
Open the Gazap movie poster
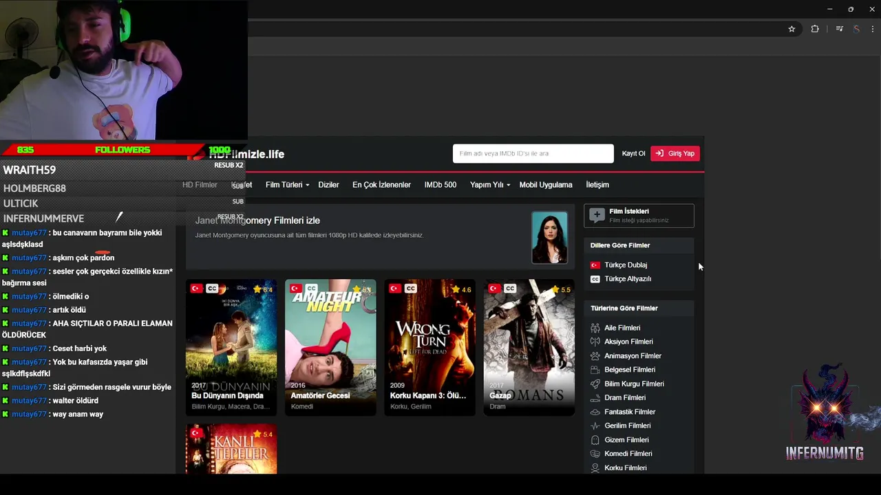pos(529,347)
